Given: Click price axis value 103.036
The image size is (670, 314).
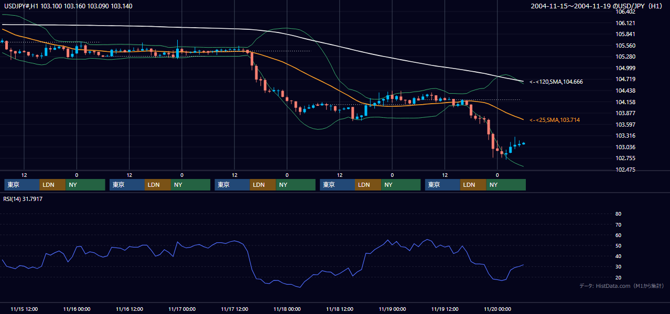Looking at the screenshot, I should tap(624, 147).
